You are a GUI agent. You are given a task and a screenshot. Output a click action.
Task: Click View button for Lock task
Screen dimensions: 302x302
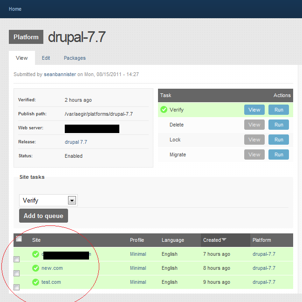(254, 140)
